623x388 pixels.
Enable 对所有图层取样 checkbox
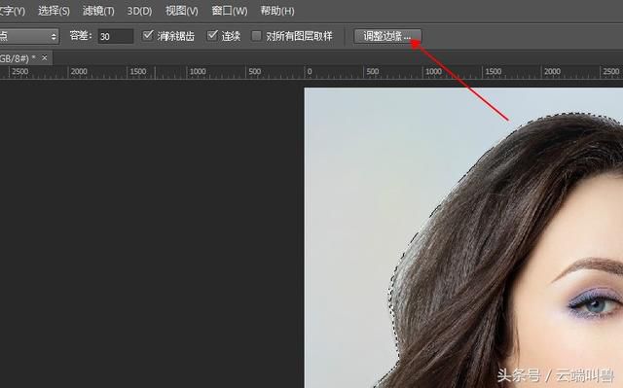256,36
